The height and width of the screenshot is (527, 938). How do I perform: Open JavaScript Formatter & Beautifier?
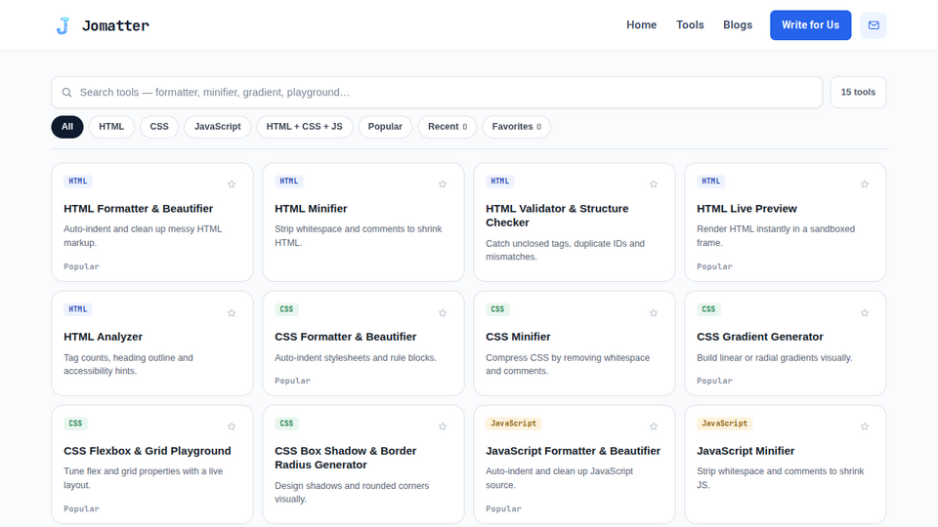coord(574,451)
